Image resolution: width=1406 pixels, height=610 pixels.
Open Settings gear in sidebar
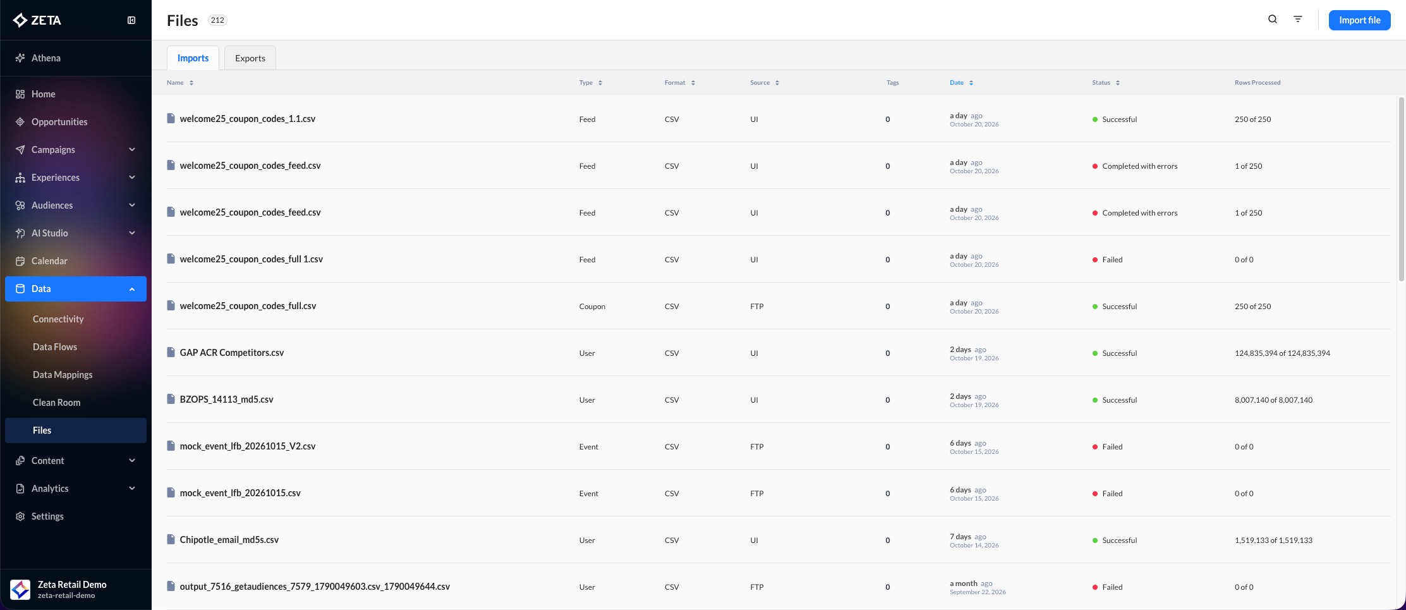[x=20, y=516]
